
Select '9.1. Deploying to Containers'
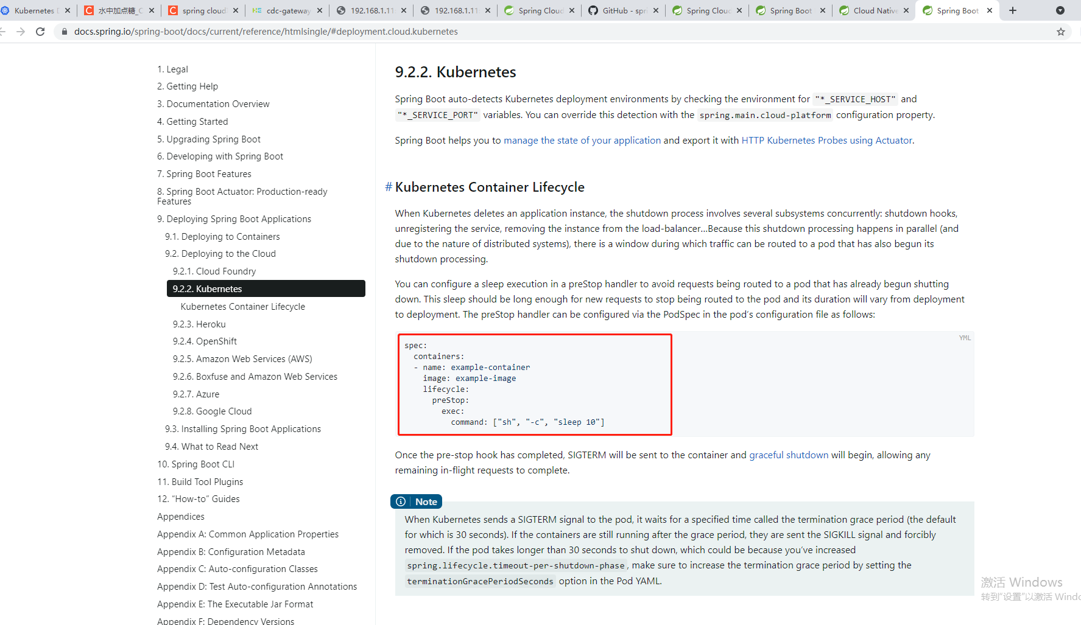point(222,237)
